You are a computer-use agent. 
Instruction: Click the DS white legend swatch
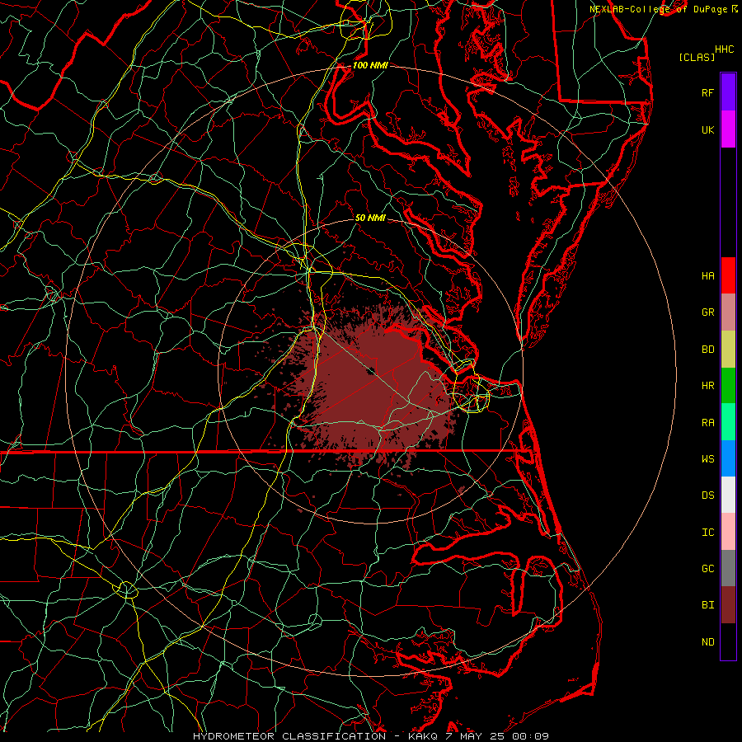click(x=728, y=495)
